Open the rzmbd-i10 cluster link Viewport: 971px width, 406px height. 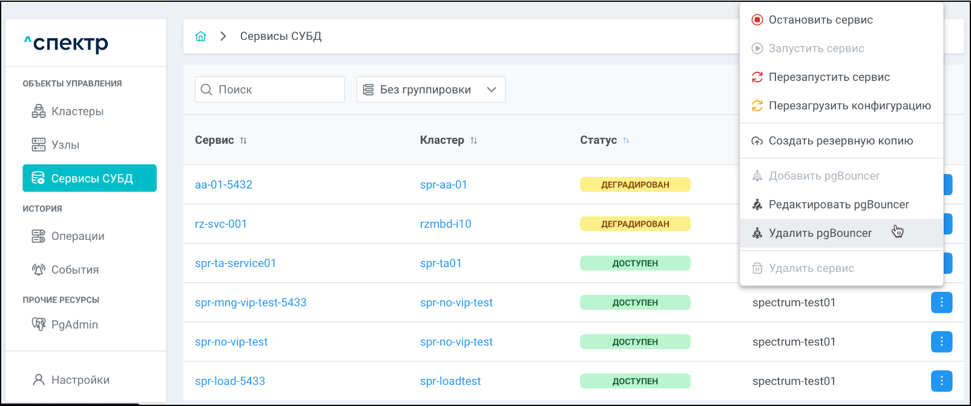(x=446, y=224)
